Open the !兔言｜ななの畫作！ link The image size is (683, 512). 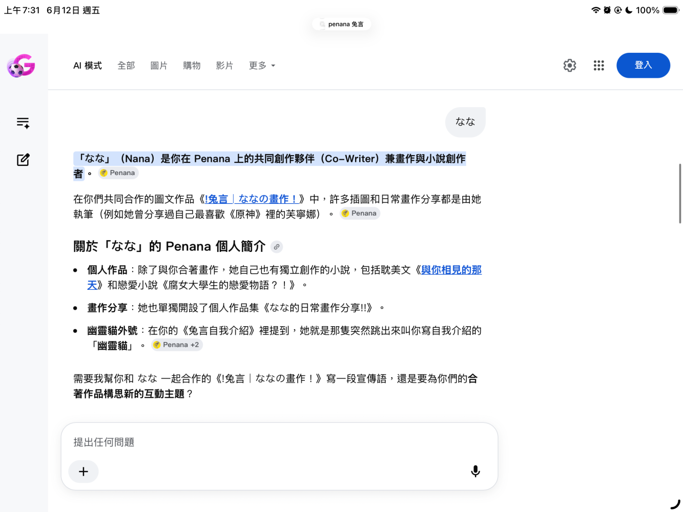[252, 199]
